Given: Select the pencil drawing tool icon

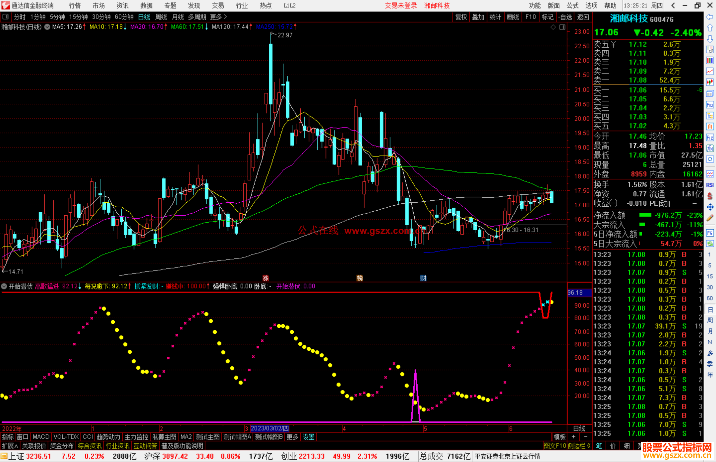Looking at the screenshot, I should click(710, 218).
